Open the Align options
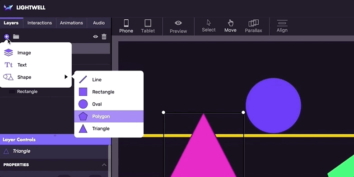Viewport: 354px width, 177px height. pos(282,26)
